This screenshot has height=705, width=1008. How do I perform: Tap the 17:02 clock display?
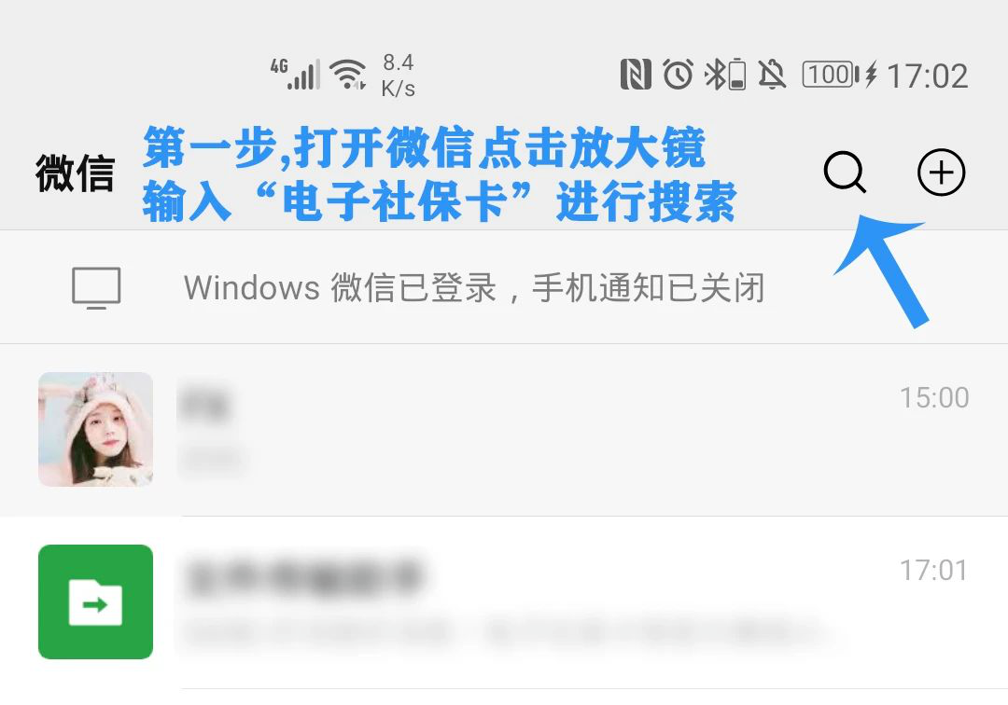pyautogui.click(x=927, y=76)
